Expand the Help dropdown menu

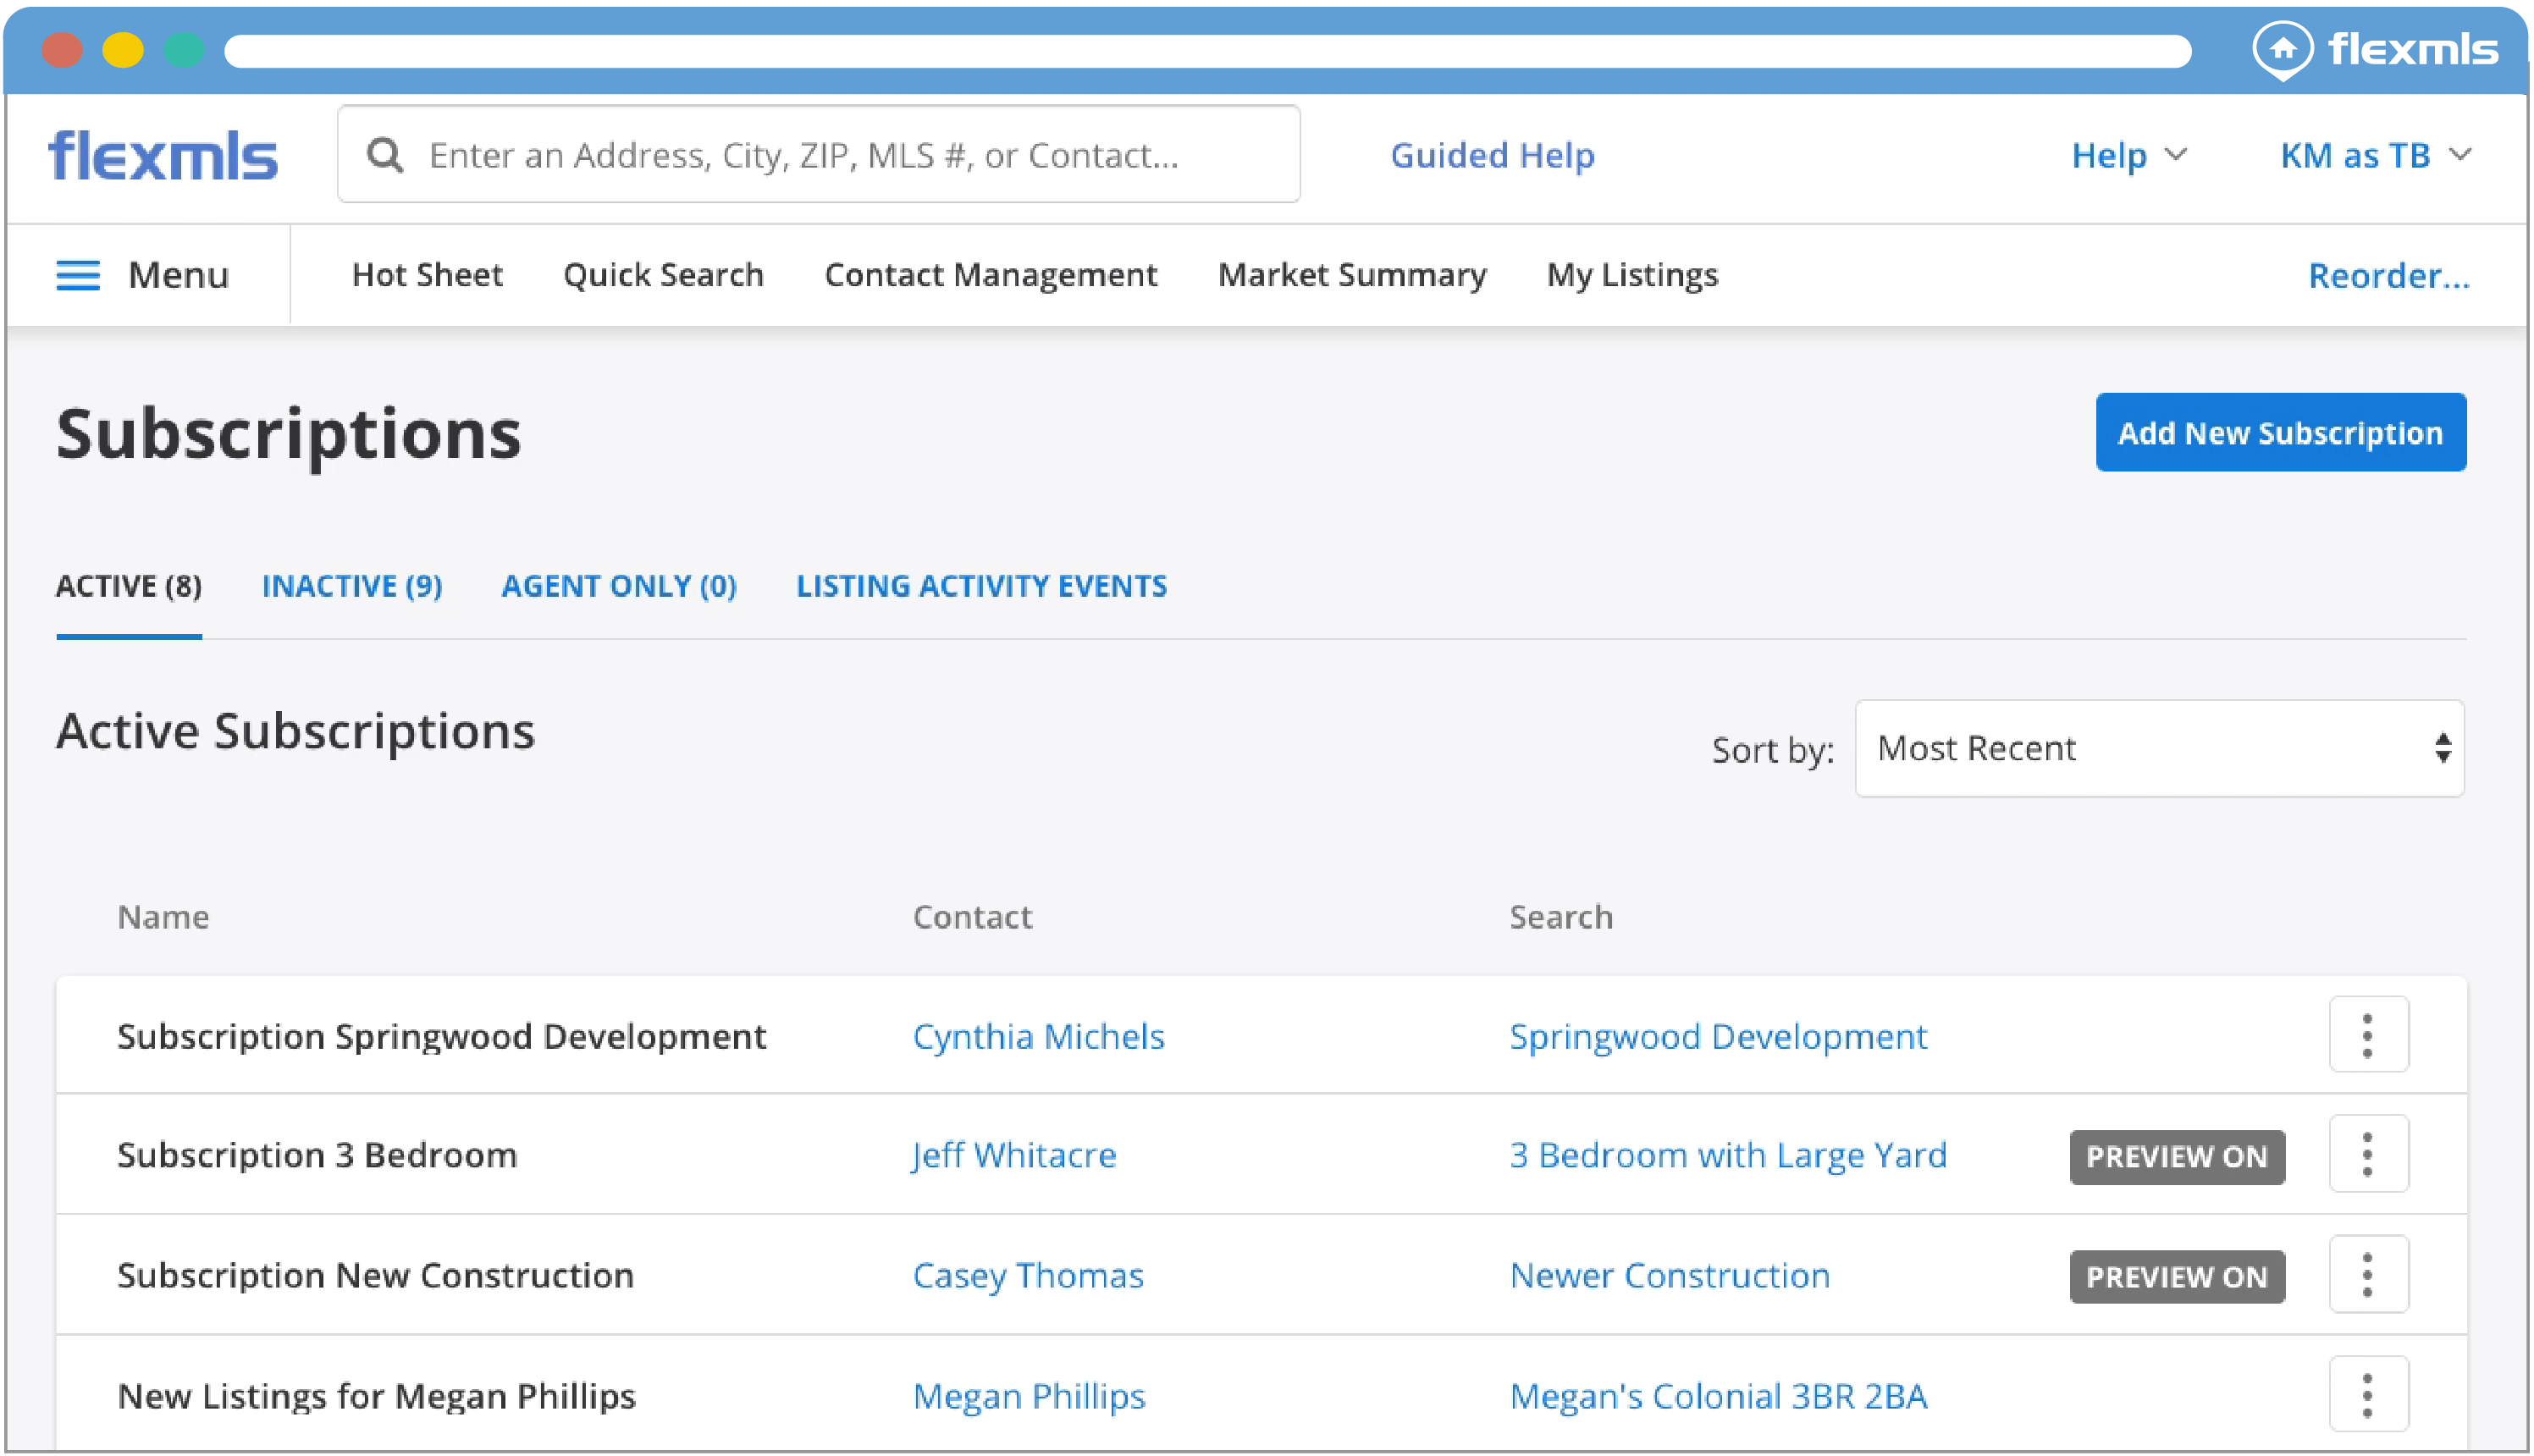click(2128, 155)
